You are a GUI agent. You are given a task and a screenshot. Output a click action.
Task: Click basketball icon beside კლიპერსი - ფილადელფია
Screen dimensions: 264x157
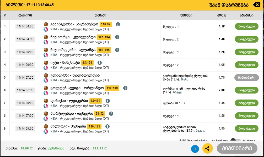click(x=46, y=75)
